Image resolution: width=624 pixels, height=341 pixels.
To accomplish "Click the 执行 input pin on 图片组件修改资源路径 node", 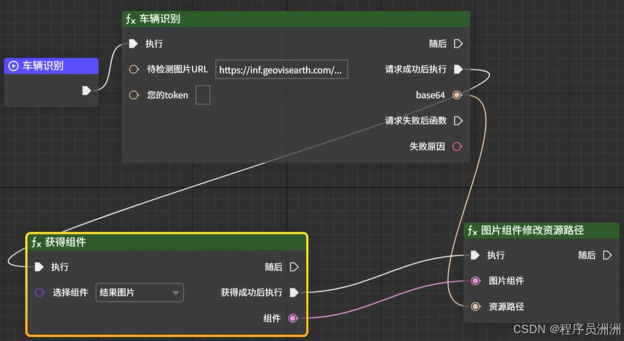I will [475, 255].
